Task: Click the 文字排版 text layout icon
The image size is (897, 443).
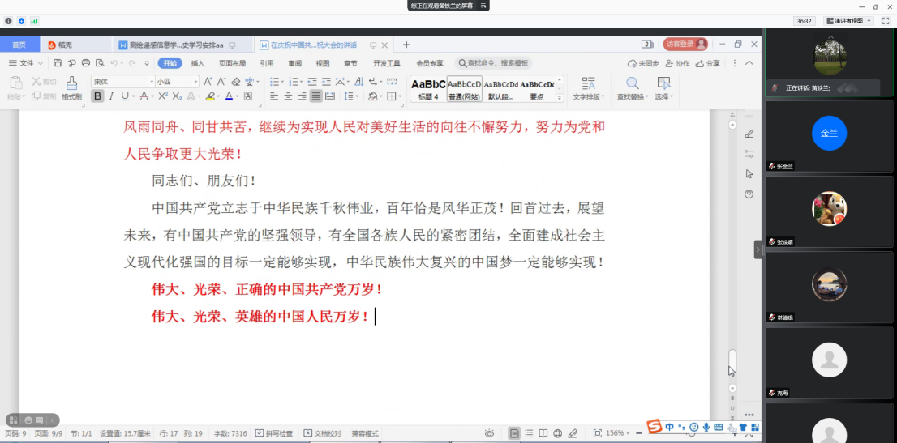Action: tap(588, 83)
